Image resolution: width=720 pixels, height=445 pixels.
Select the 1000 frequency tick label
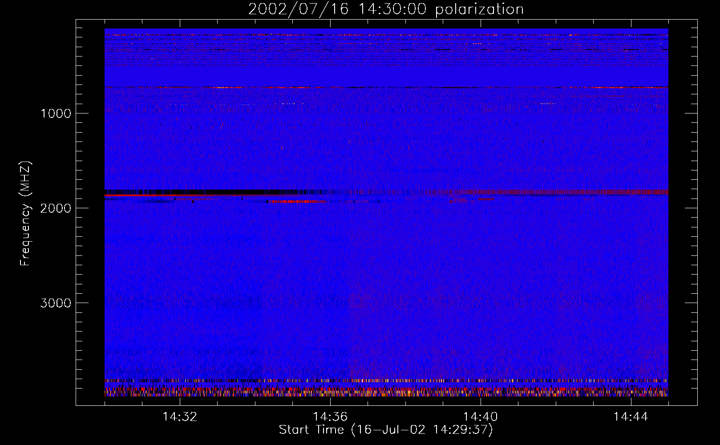click(56, 113)
